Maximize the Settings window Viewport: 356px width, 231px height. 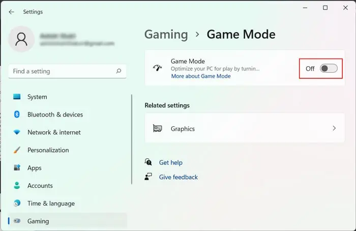(325, 8)
